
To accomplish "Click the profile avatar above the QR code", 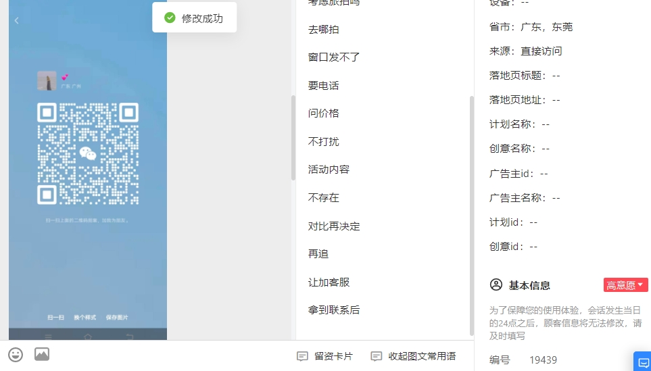I will click(x=47, y=80).
